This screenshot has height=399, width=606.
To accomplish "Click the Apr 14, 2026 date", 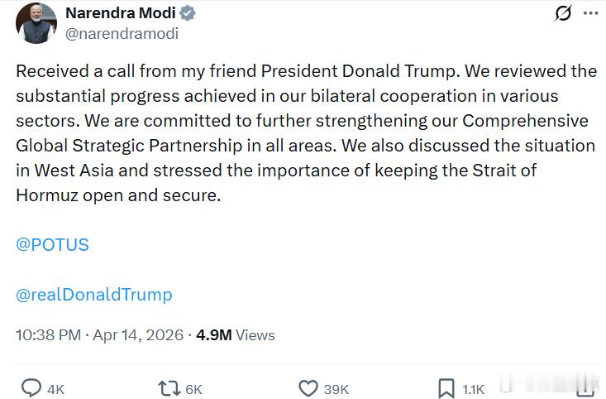I will [140, 335].
